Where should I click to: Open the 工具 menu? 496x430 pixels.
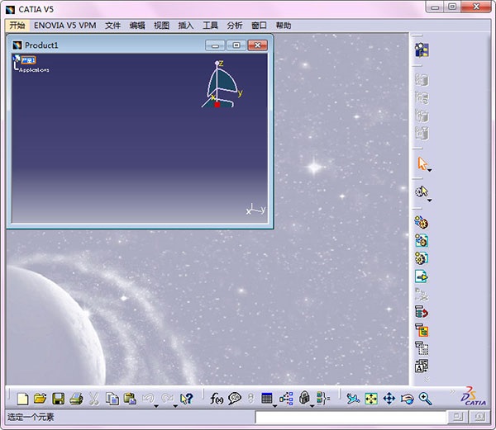click(210, 26)
